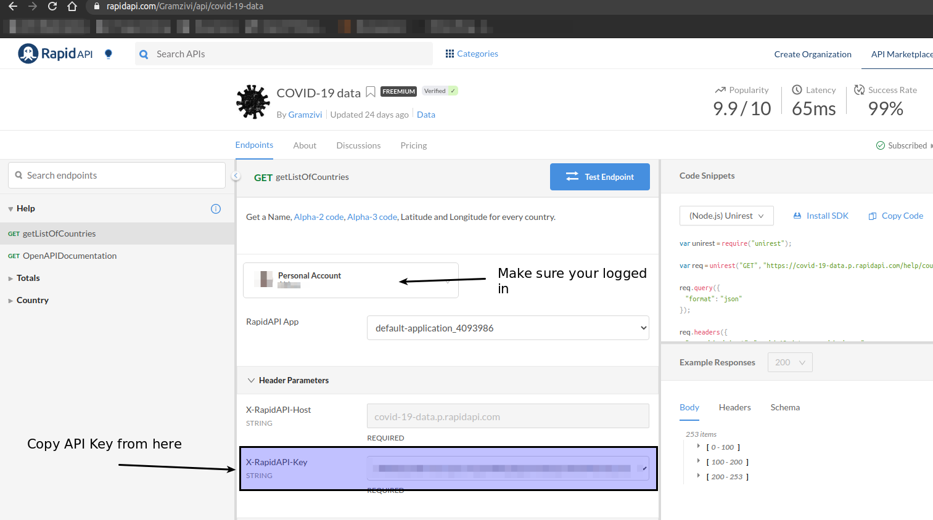Click the X-RapidAPI-Host value field

508,416
